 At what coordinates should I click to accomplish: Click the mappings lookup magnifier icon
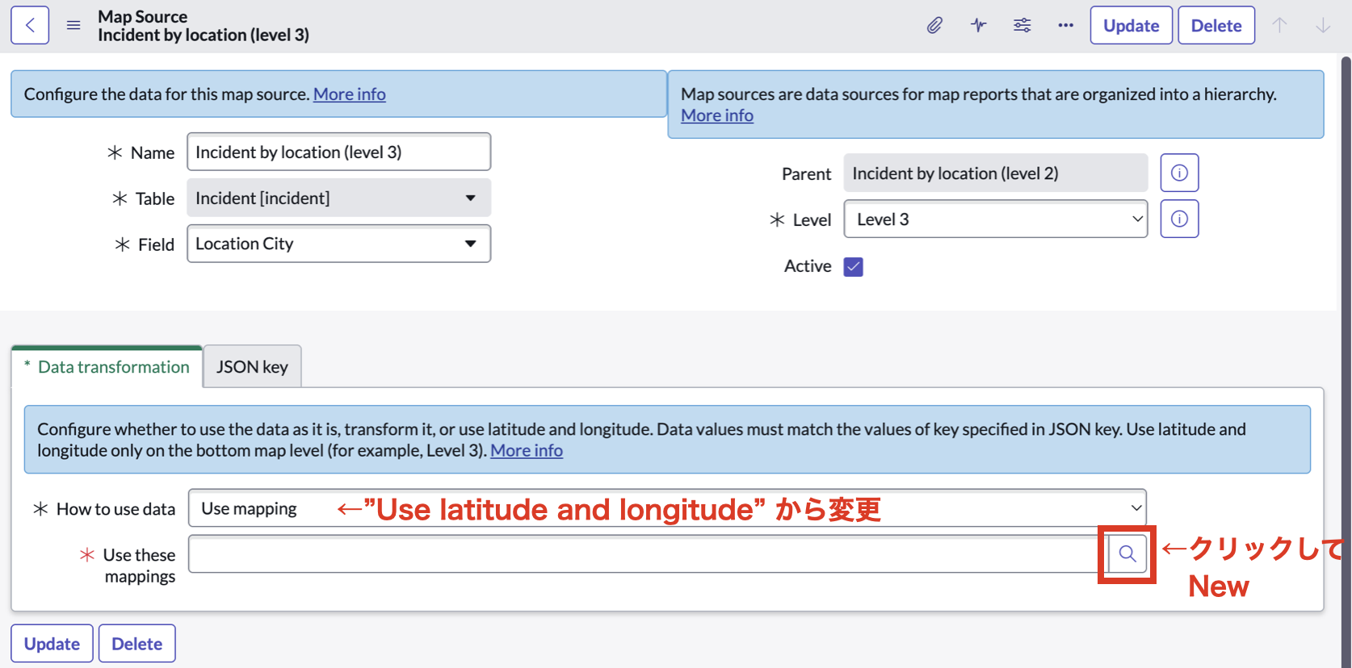[x=1127, y=554]
